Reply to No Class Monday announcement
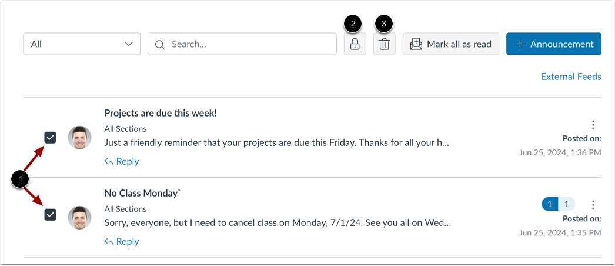The image size is (615, 266). [122, 241]
